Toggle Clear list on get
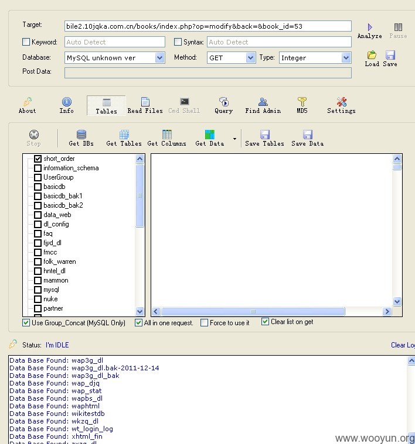 click(265, 322)
